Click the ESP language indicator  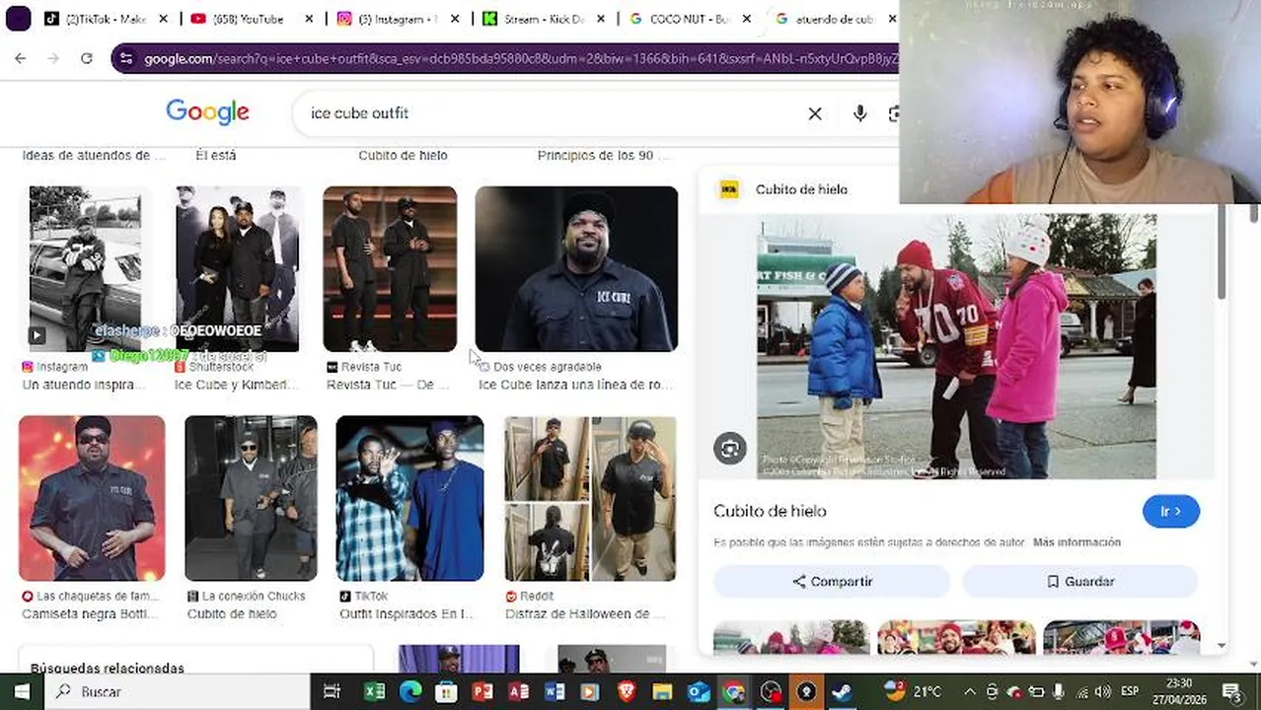[x=1129, y=692]
